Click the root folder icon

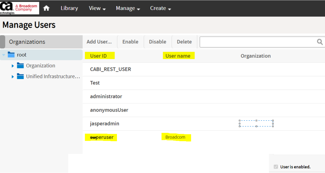click(x=11, y=55)
